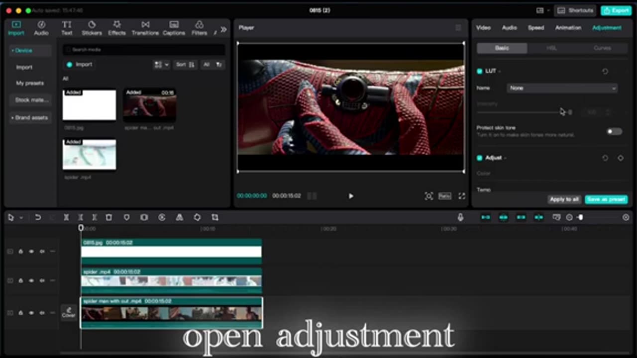This screenshot has width=637, height=358.
Task: Toggle the LUT checkbox
Action: [x=480, y=71]
